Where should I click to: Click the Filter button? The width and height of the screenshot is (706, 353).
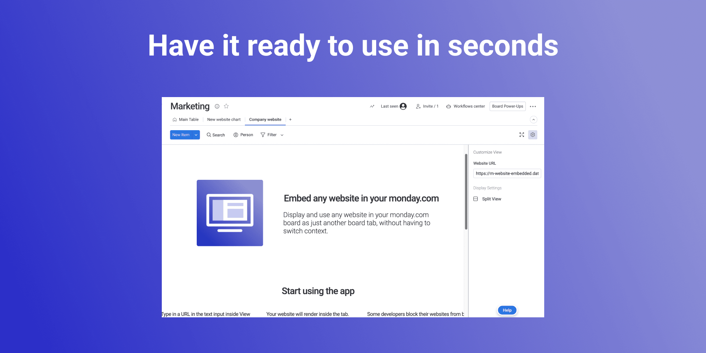pos(269,135)
